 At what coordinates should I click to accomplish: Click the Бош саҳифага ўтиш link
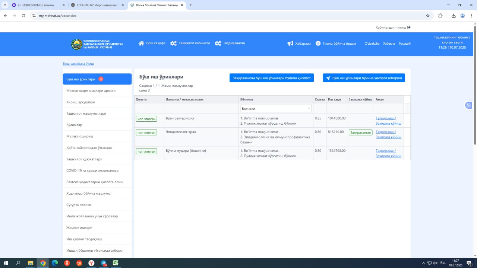point(78,64)
